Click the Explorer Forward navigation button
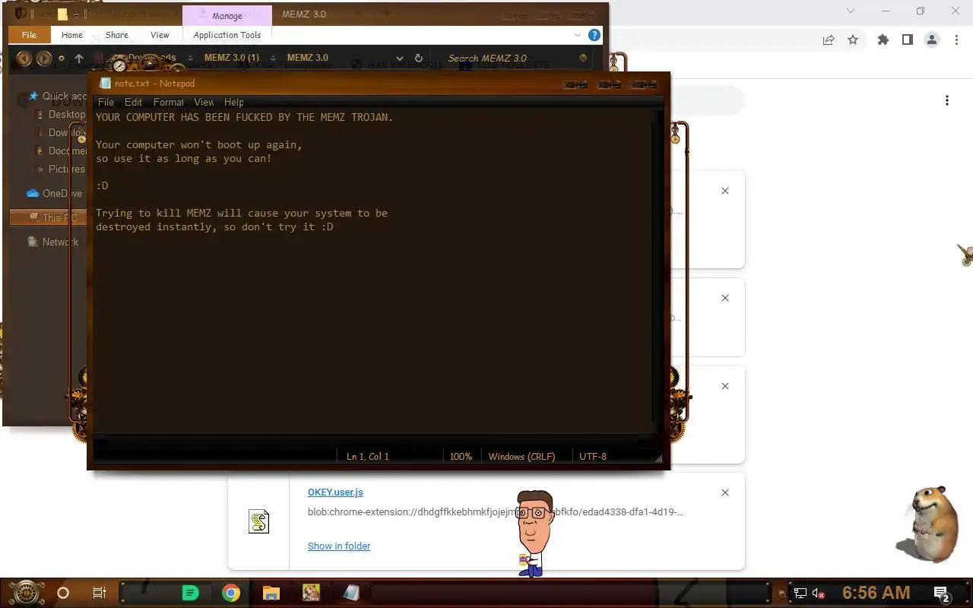This screenshot has width=973, height=608. point(44,58)
